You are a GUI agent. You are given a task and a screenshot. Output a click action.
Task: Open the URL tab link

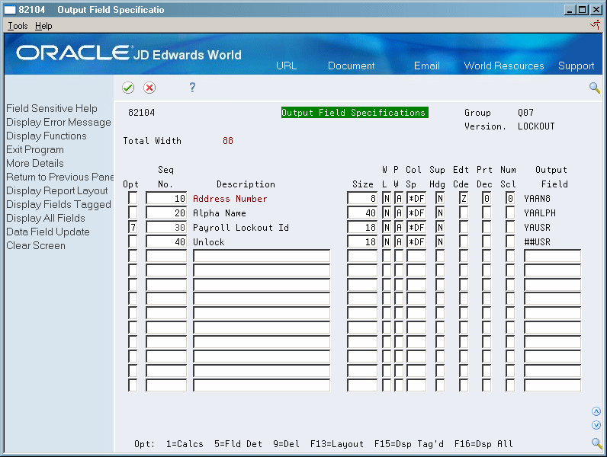pyautogui.click(x=286, y=66)
